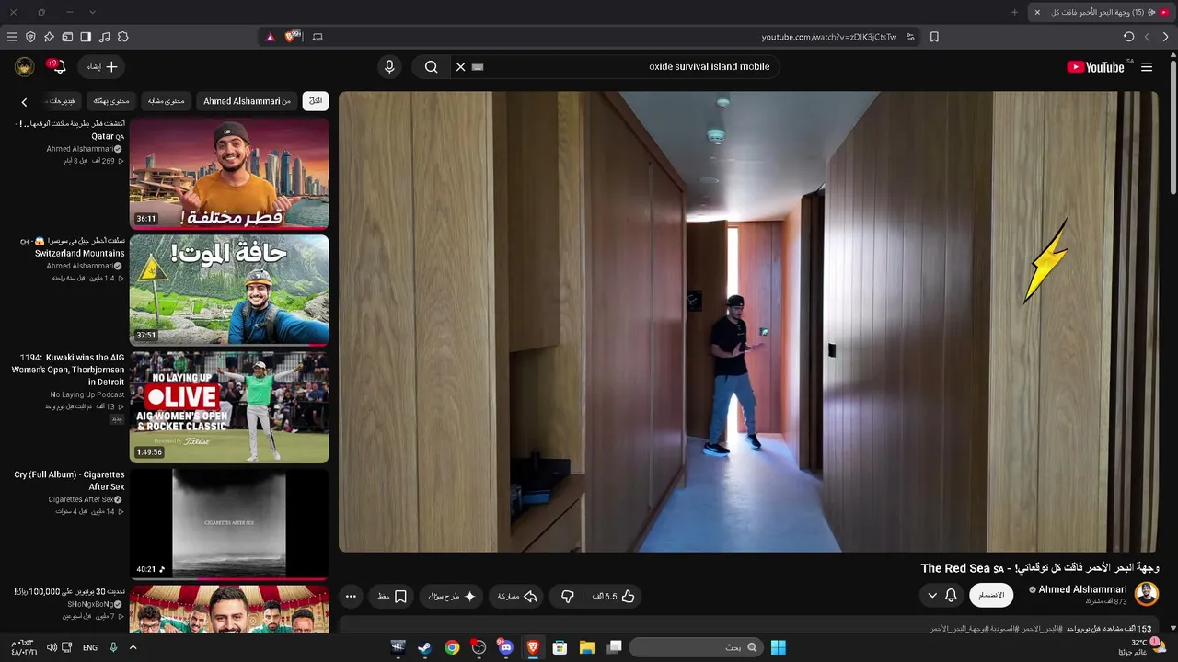Image resolution: width=1178 pixels, height=662 pixels.
Task: Open the Brave Wallet icon
Action: pyautogui.click(x=67, y=37)
